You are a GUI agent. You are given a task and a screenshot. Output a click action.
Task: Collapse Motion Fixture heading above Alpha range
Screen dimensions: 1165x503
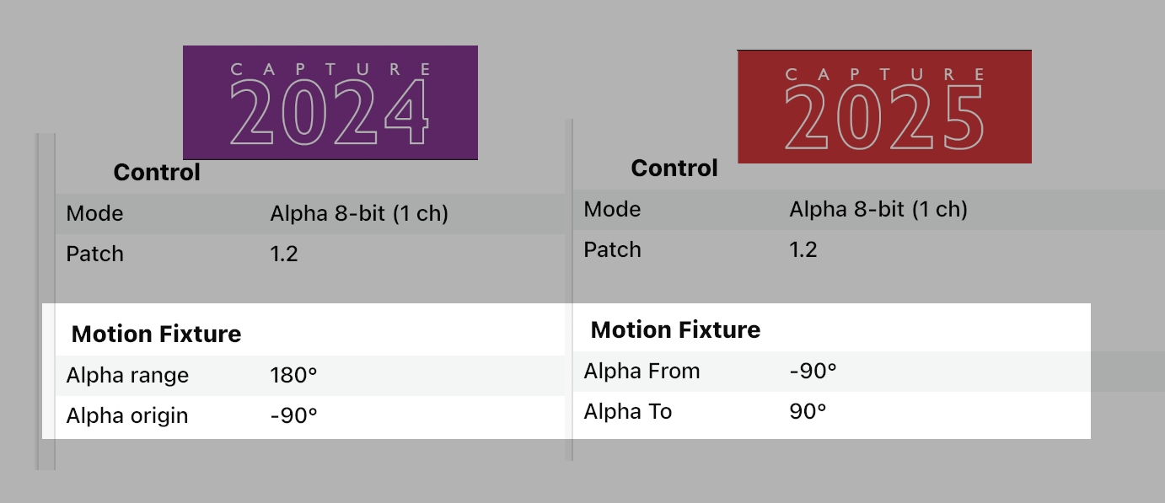[x=157, y=334]
